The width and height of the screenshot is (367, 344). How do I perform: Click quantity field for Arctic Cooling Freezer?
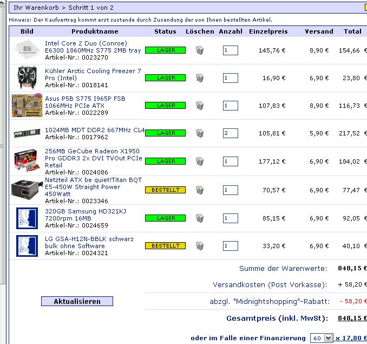[231, 78]
